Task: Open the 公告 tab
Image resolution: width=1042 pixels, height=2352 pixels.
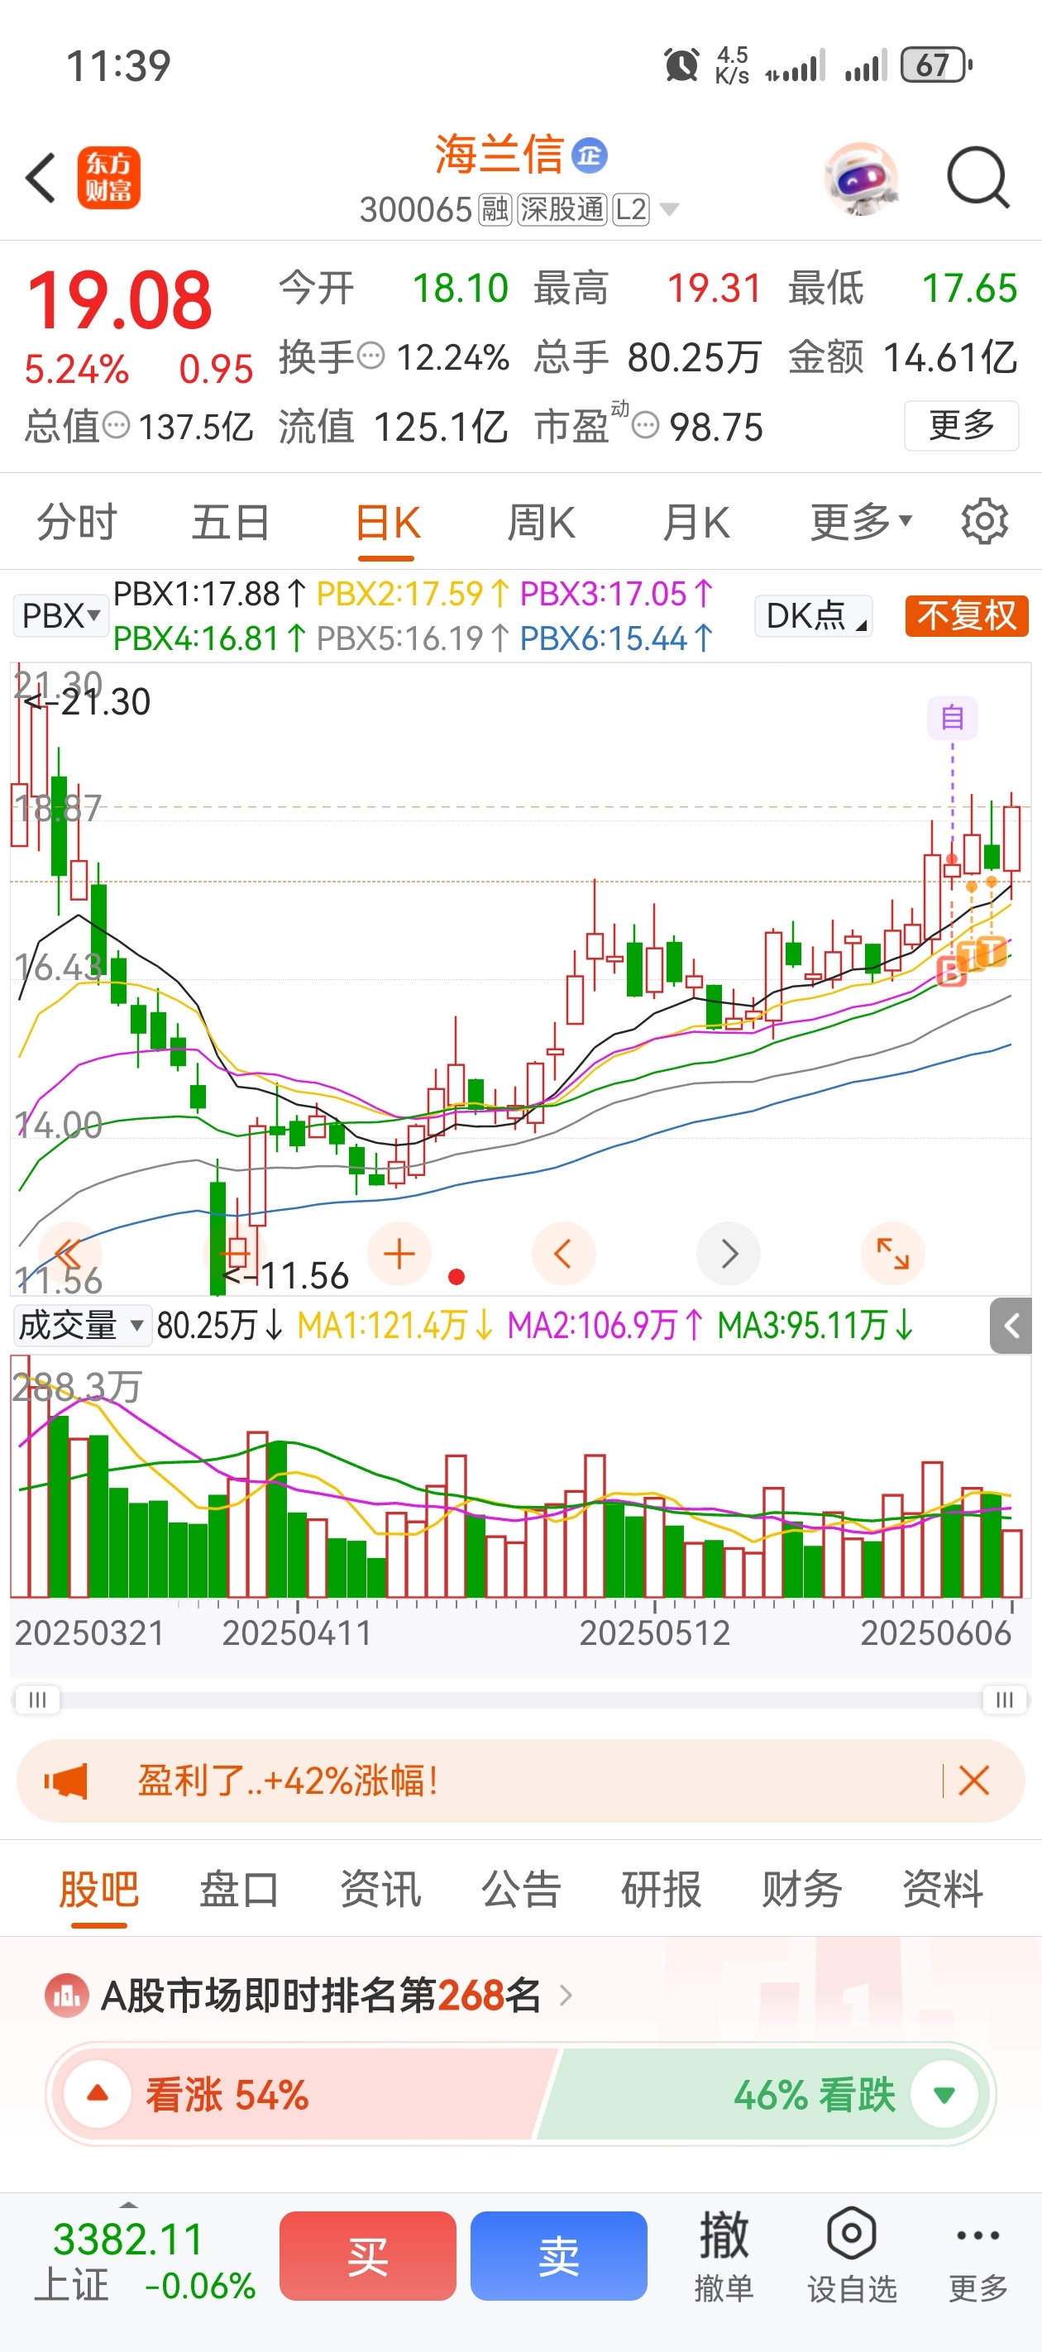Action: (x=520, y=1890)
